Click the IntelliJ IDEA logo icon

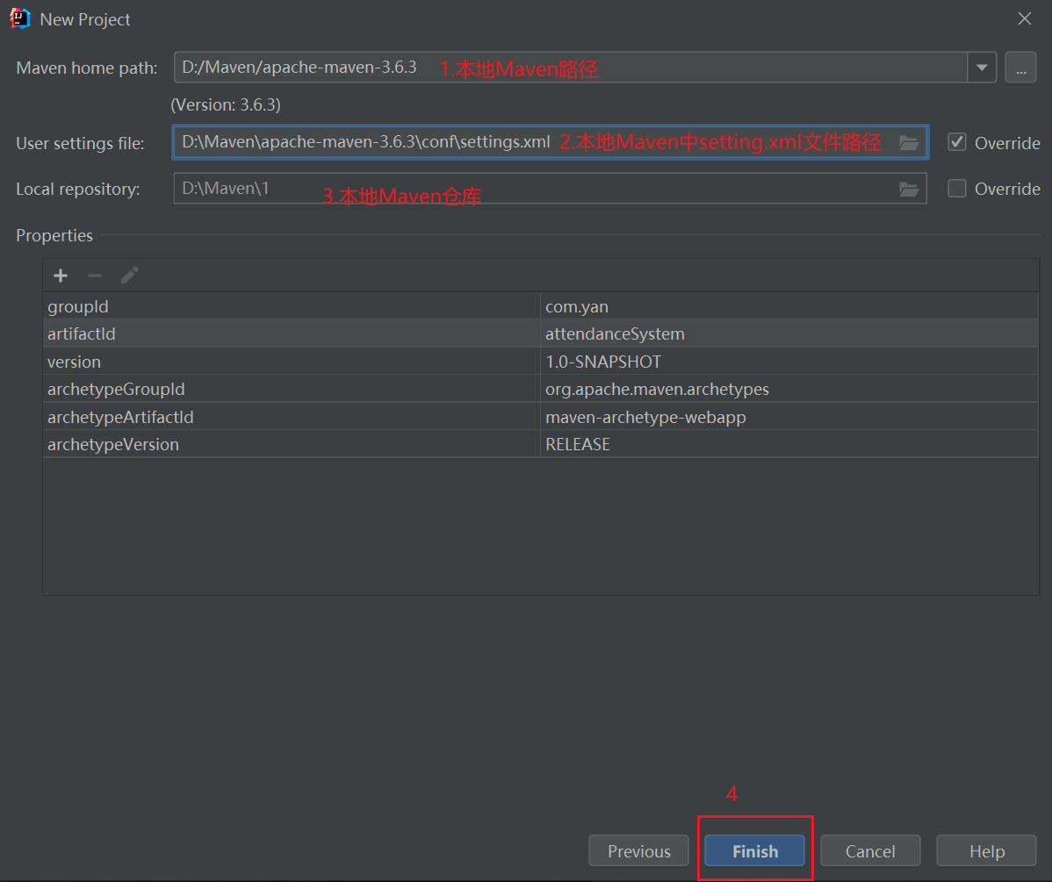pos(20,18)
